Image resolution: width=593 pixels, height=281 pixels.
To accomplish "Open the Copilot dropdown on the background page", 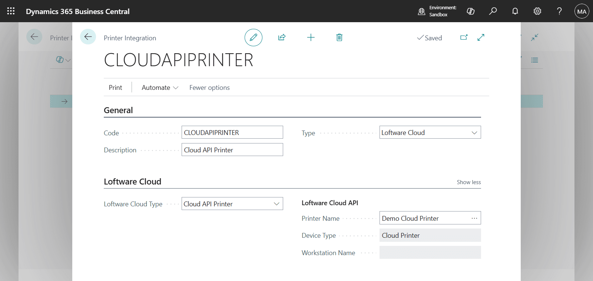I will (x=63, y=60).
